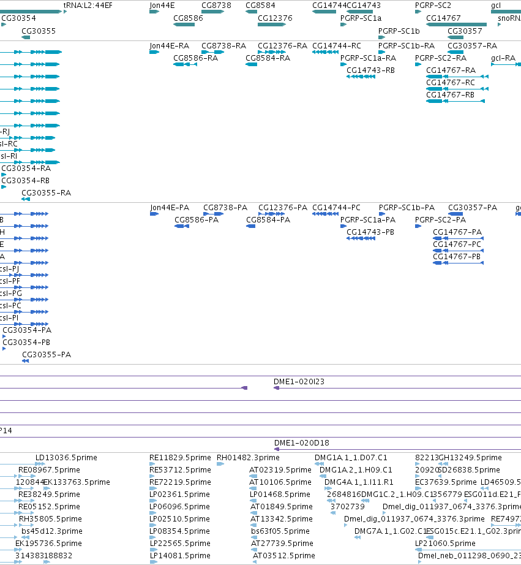The height and width of the screenshot is (565, 521).
Task: Click protein CG30354-PA
Action: pos(27,330)
